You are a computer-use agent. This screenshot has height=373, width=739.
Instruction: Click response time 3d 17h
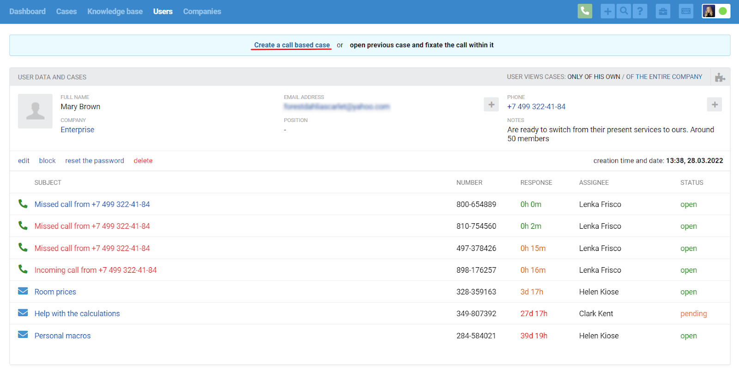[532, 292]
